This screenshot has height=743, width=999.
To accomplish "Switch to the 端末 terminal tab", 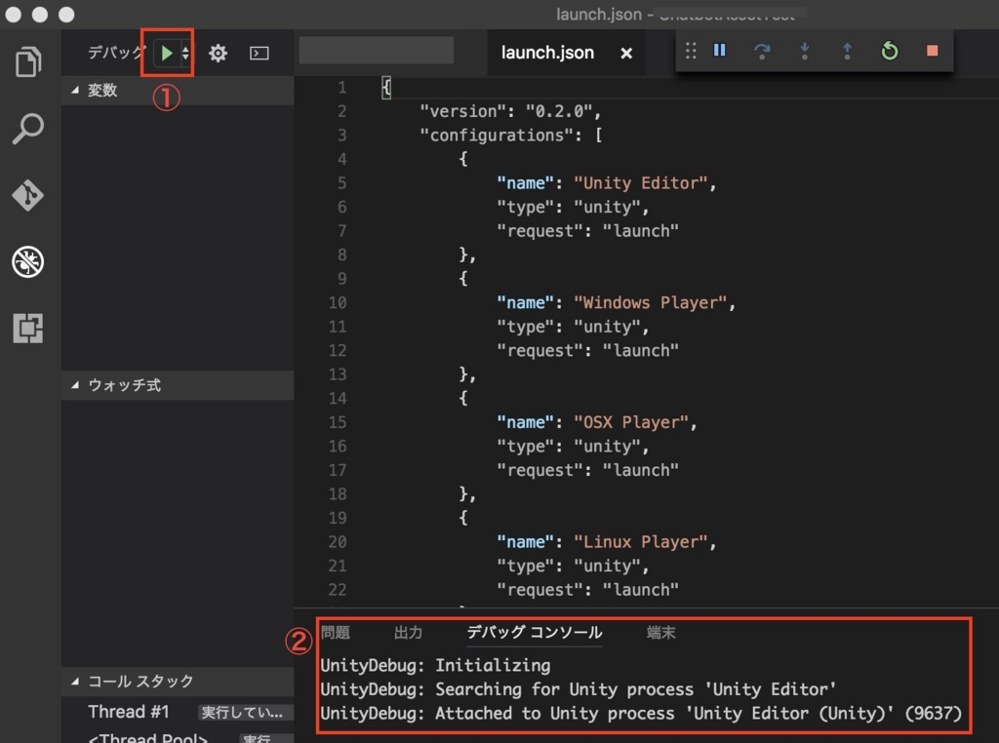I will [660, 632].
